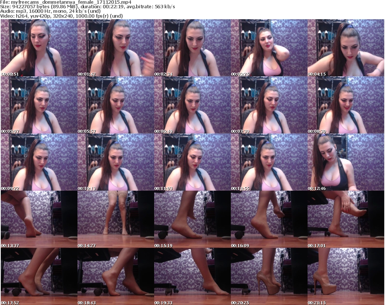This screenshot has width=385, height=305.
Task: Select the thumbnail stamped 00:02:34
Action: (x=192, y=48)
